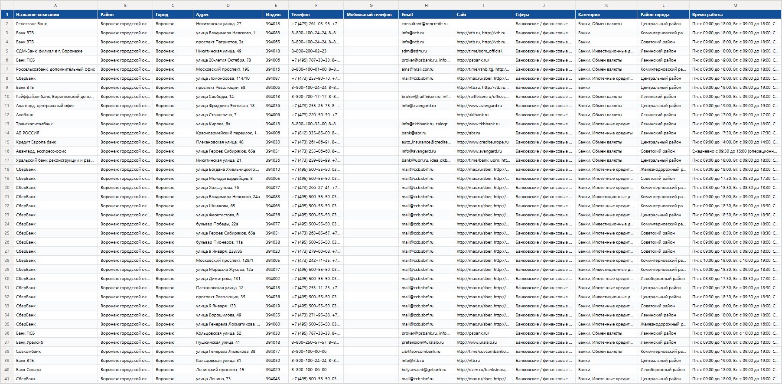This screenshot has height=391, width=782.
Task: Select the 'Совкомбанк' company cell
Action: 55,352
